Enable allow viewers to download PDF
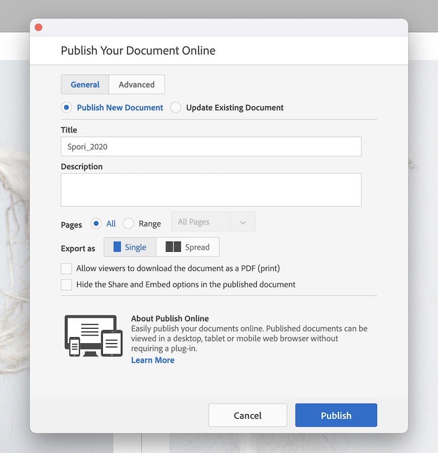438x453 pixels. click(66, 268)
